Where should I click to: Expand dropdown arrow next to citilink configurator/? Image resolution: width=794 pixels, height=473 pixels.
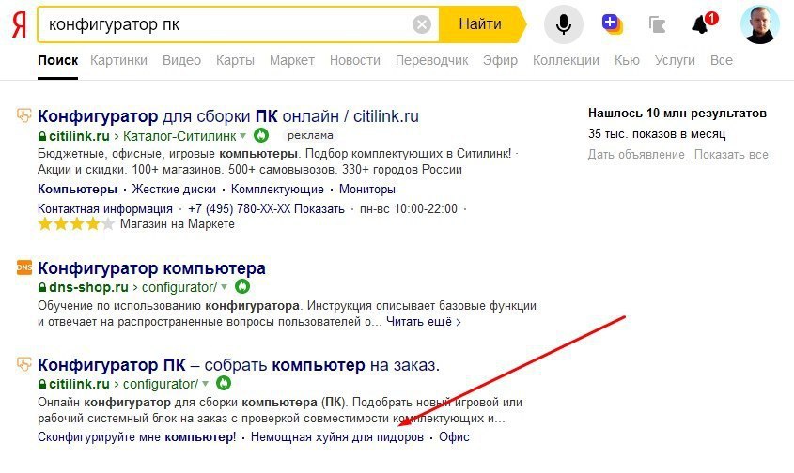tap(205, 384)
